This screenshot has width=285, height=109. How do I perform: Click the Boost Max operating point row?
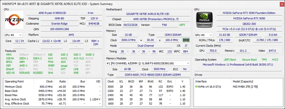click(x=53, y=95)
